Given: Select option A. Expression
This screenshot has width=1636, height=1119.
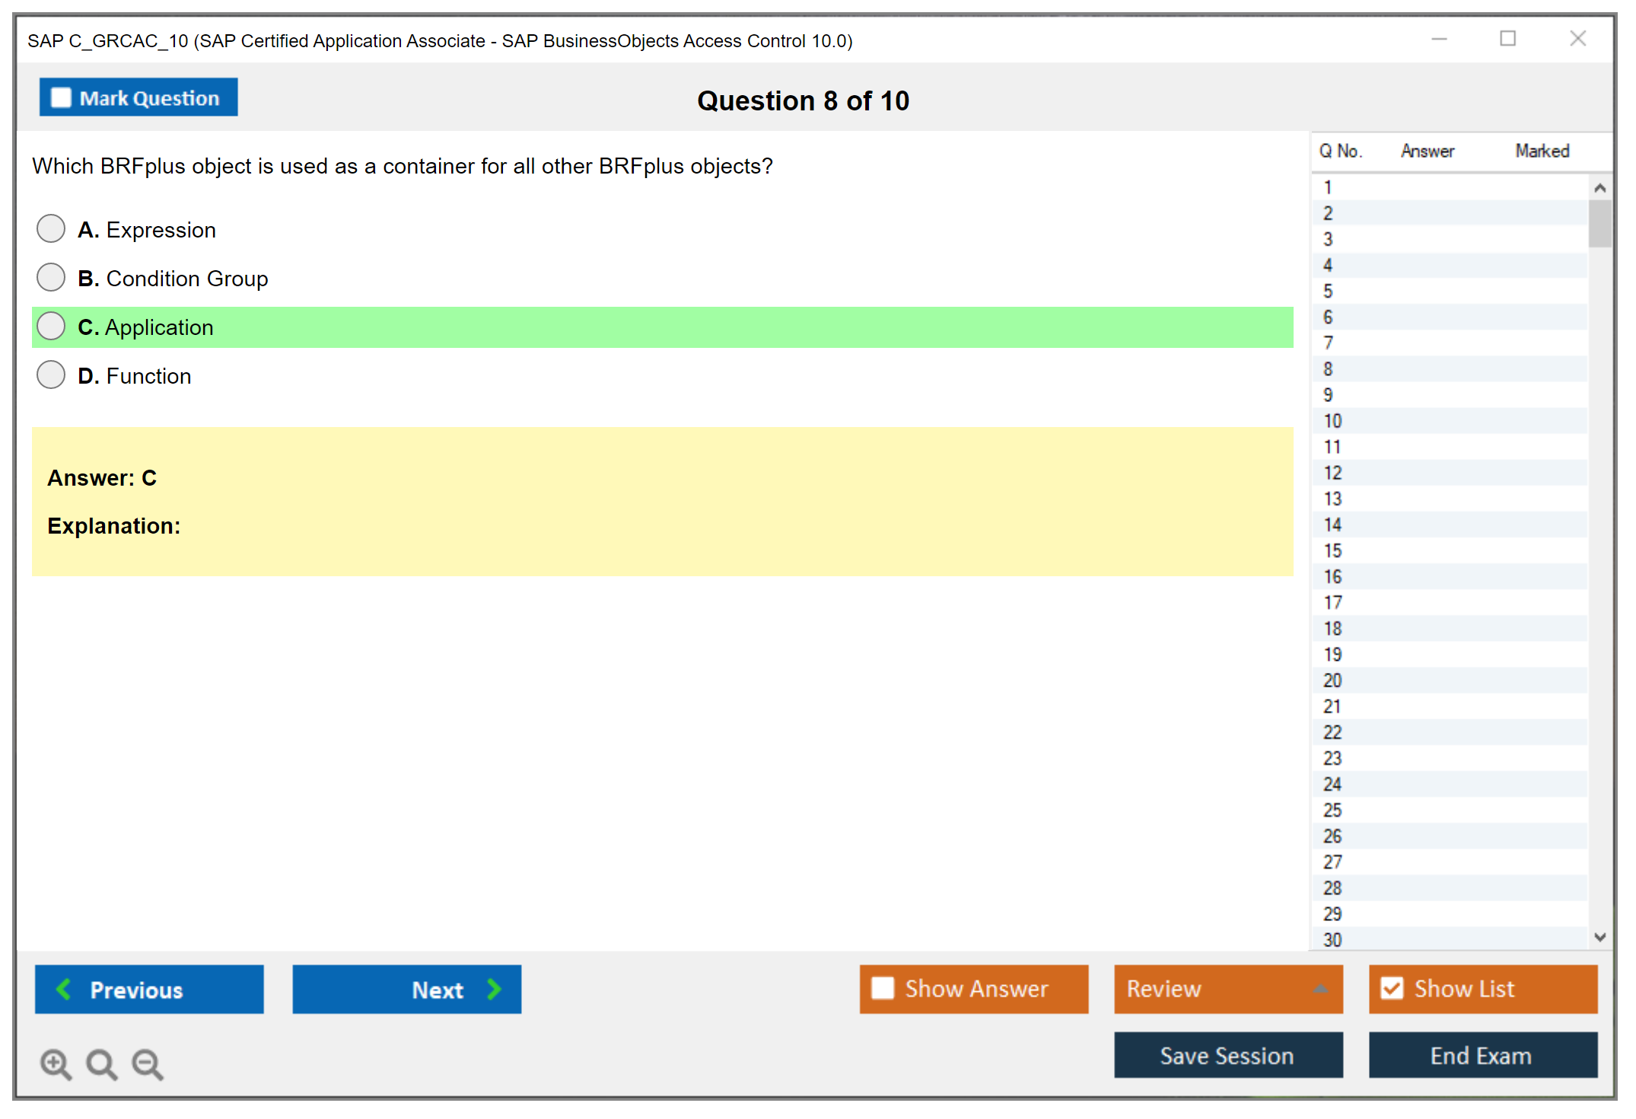Looking at the screenshot, I should click(x=51, y=228).
